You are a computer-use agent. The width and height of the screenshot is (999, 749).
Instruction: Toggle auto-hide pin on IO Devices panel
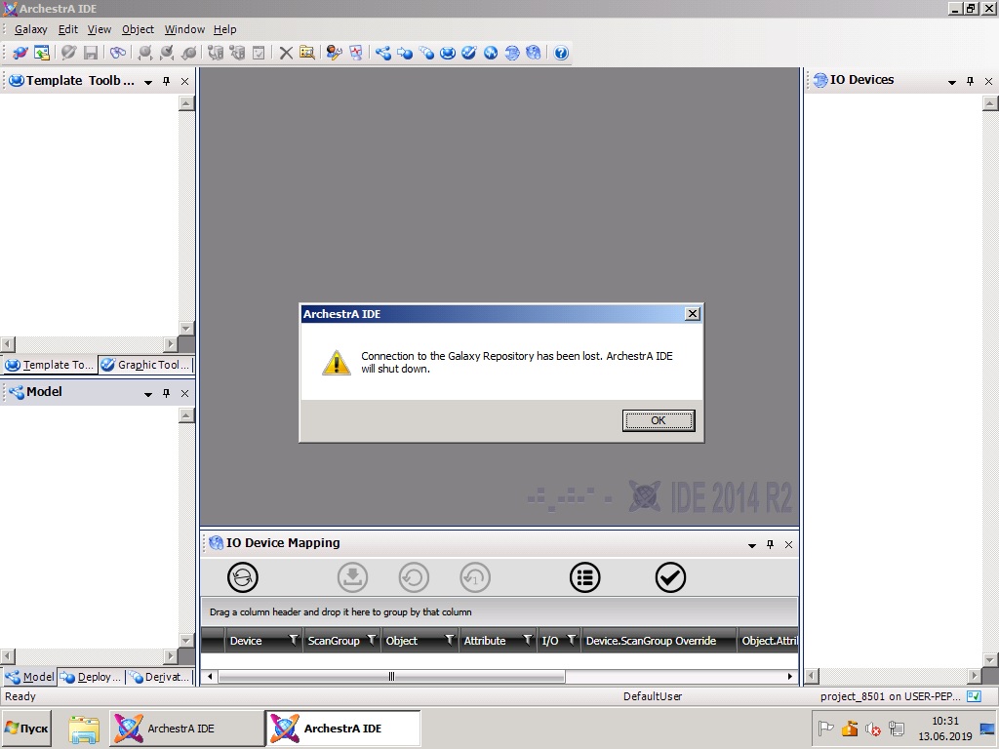point(970,81)
